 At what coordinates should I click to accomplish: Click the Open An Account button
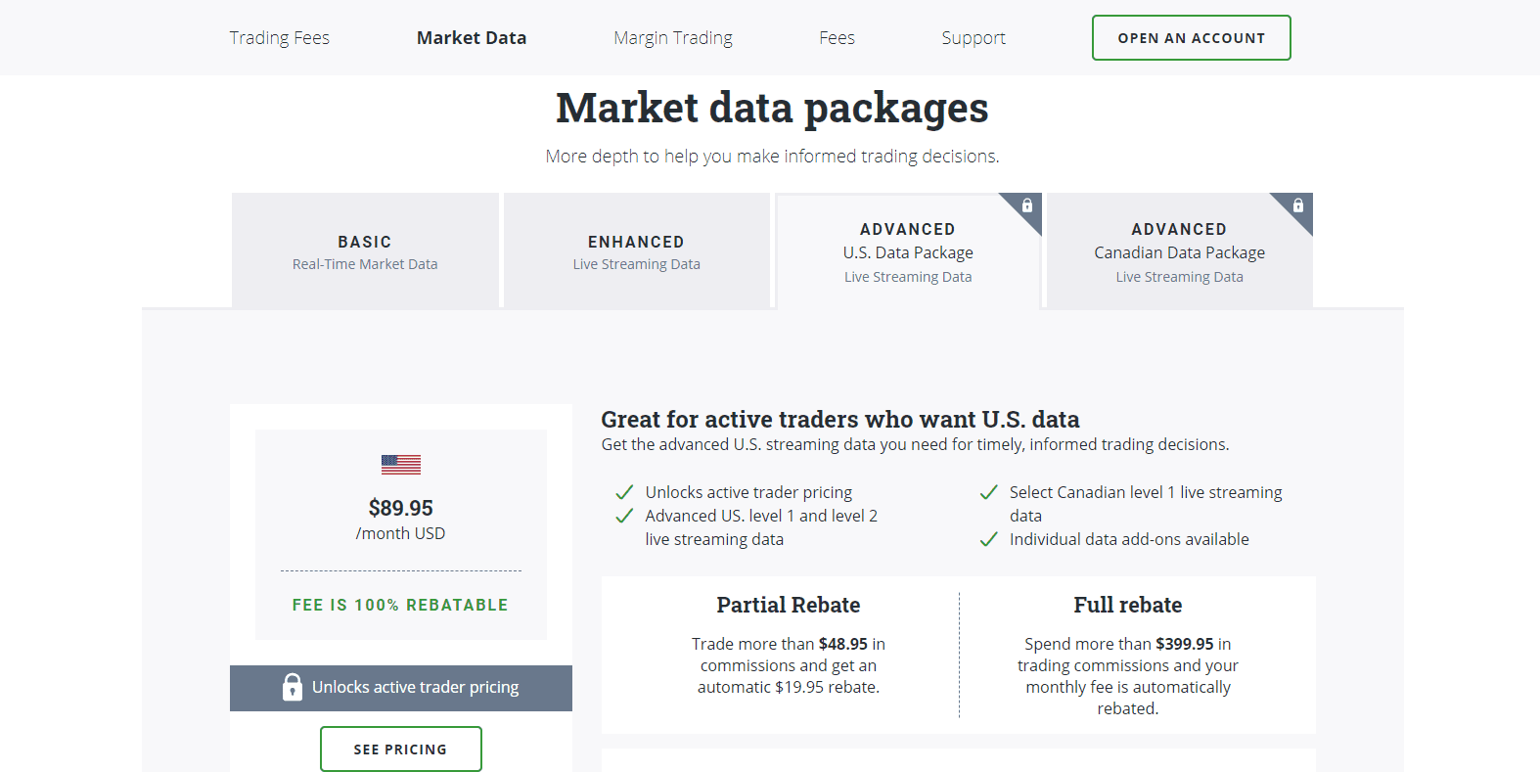pyautogui.click(x=1192, y=38)
